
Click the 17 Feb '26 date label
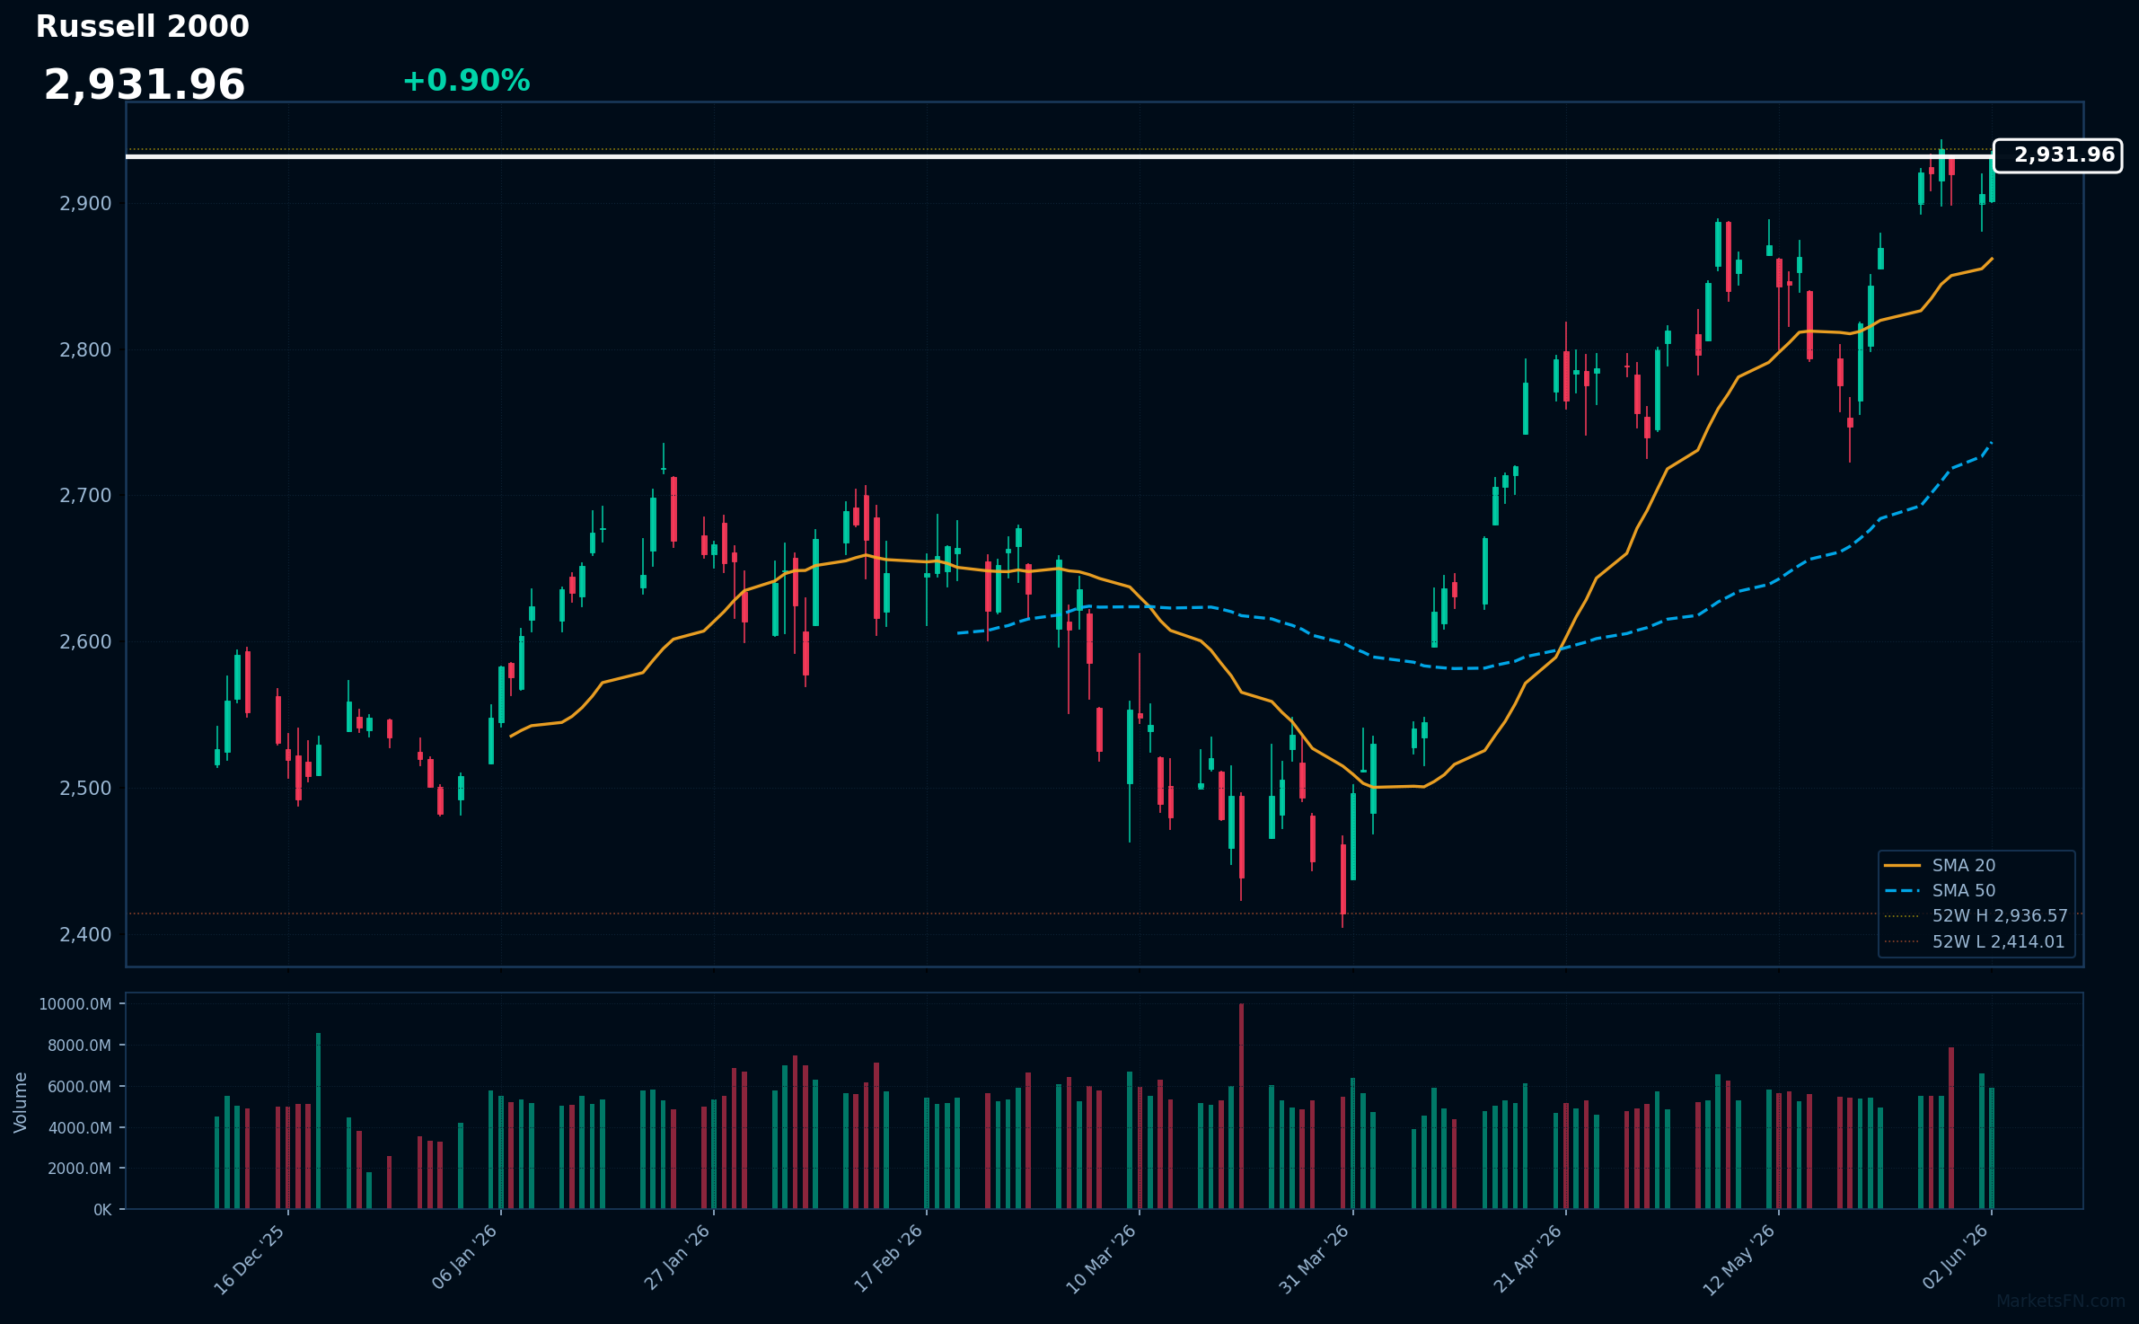tap(888, 1258)
